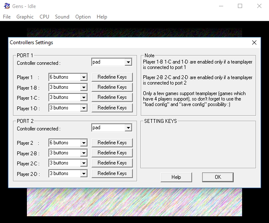The height and width of the screenshot is (223, 269).
Task: Redefine keys for Player 1-D
Action: coord(112,108)
